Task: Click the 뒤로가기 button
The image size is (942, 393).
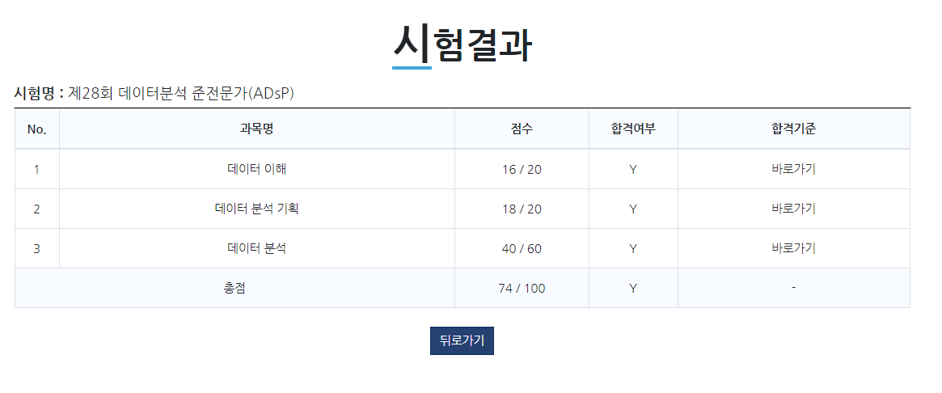Action: [462, 340]
